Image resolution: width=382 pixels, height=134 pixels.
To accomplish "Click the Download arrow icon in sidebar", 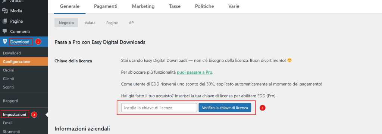I will (x=5, y=42).
